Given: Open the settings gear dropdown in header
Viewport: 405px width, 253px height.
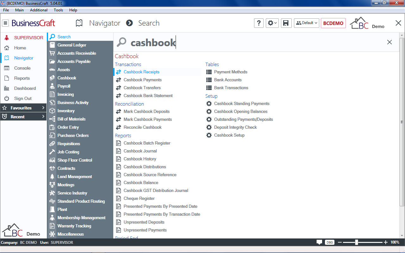Looking at the screenshot, I should 272,23.
